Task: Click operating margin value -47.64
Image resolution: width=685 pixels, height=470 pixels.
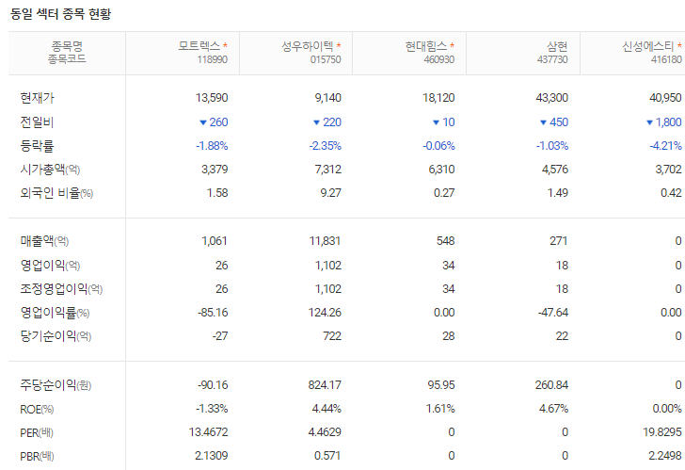Action: click(x=553, y=313)
